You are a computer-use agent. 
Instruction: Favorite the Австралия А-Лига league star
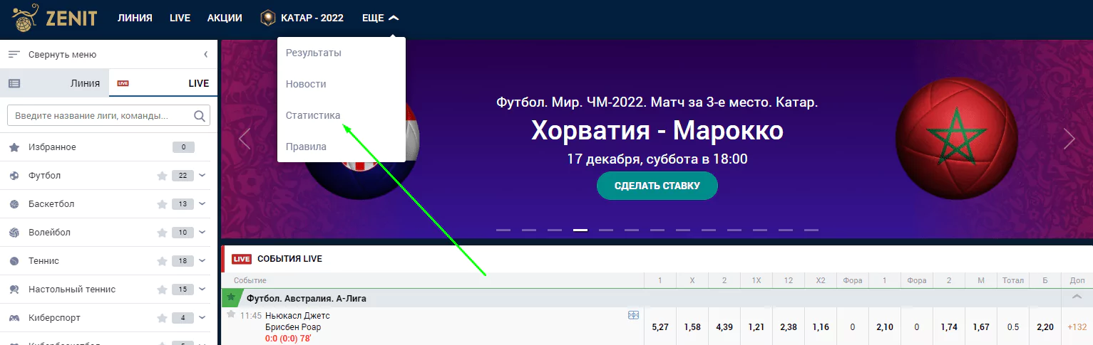tap(231, 297)
